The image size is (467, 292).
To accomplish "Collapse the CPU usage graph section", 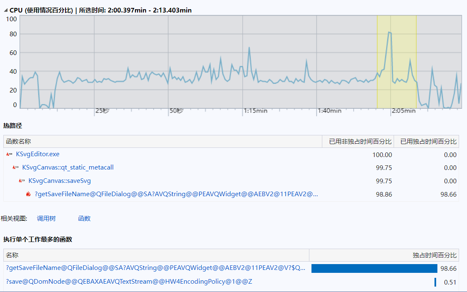I will [x=6, y=10].
